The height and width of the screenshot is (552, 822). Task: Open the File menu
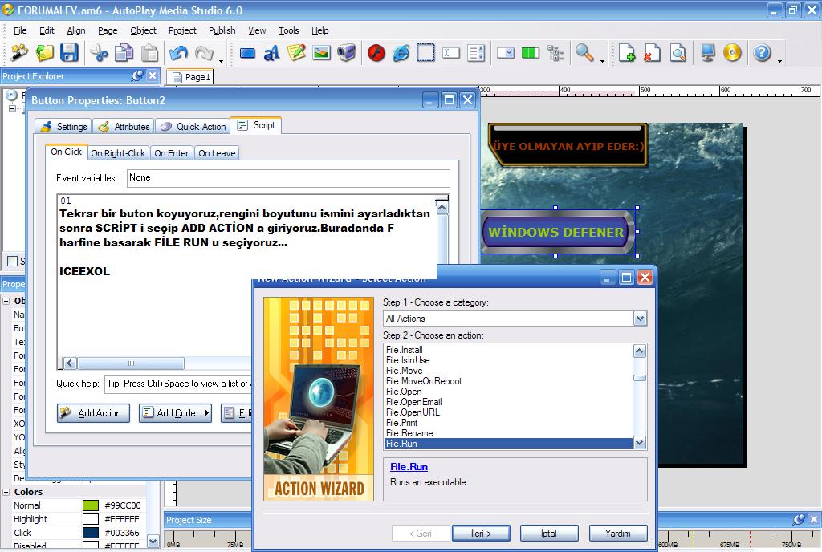20,31
